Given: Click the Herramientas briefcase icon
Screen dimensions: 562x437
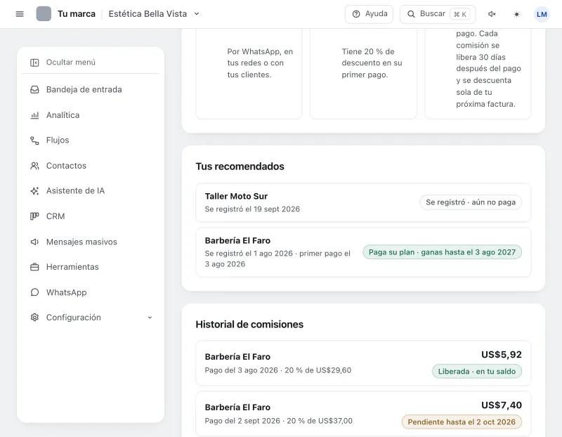Looking at the screenshot, I should tap(34, 267).
